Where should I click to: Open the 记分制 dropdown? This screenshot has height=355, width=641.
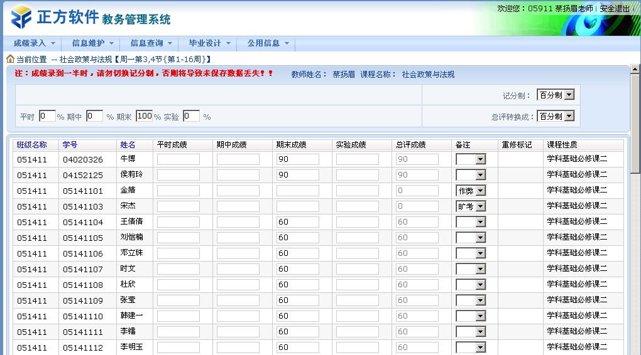pyautogui.click(x=556, y=95)
